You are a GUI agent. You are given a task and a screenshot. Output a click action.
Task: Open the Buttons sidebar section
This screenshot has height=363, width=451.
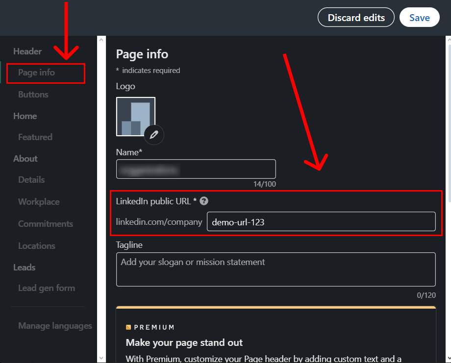[33, 95]
